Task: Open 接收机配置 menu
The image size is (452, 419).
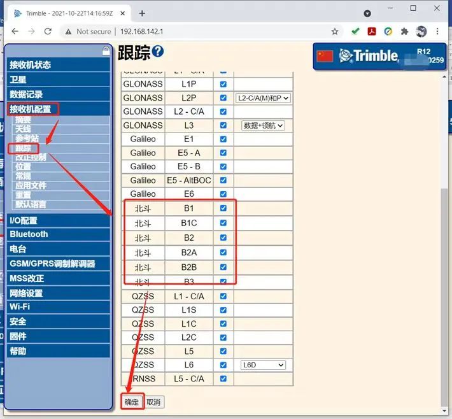Action: (x=59, y=109)
